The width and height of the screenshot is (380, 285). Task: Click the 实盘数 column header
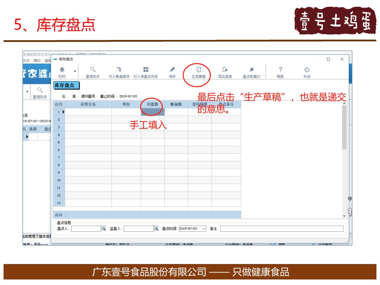click(x=153, y=104)
